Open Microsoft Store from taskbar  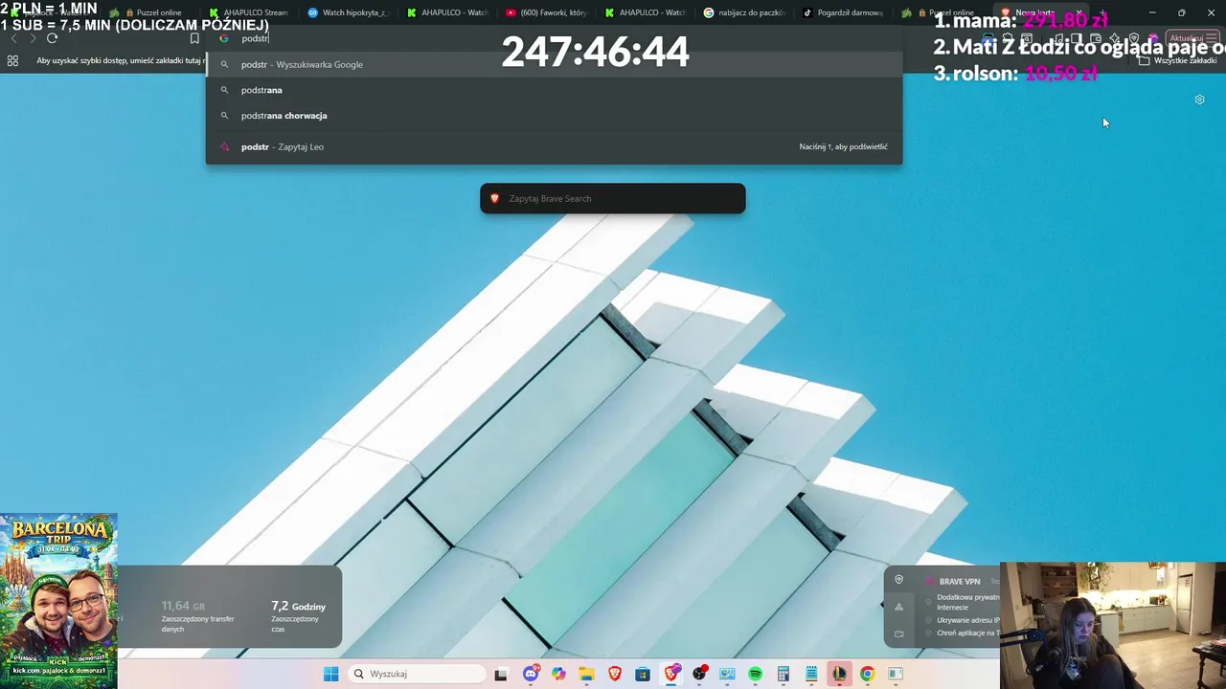tap(643, 674)
